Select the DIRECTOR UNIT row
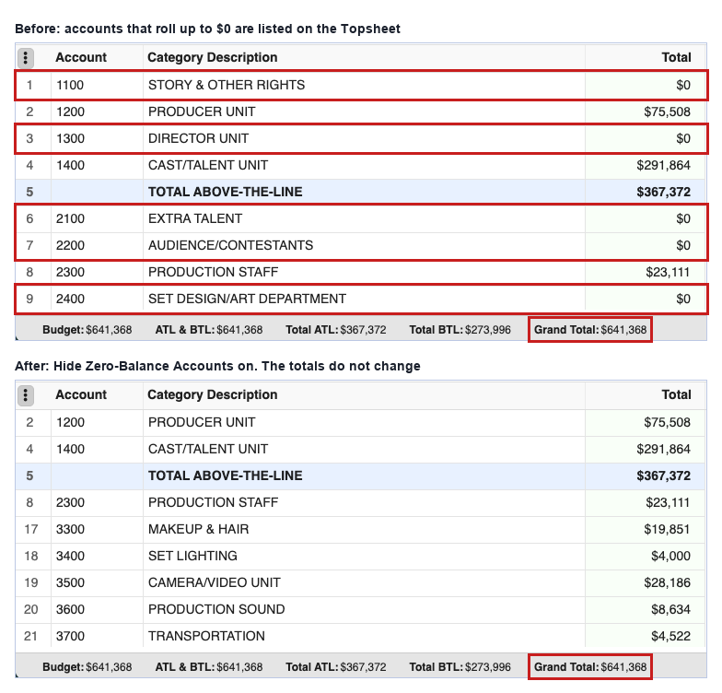The width and height of the screenshot is (722, 693). 361,138
